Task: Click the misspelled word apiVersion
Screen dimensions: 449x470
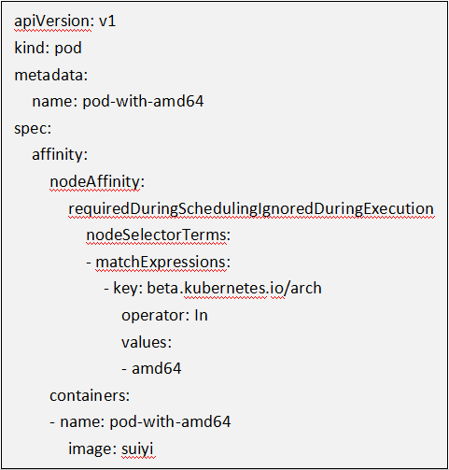Action: (52, 21)
